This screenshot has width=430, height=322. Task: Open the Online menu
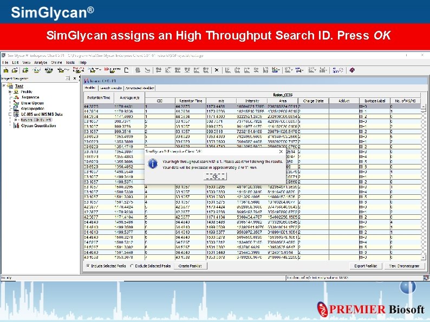[56, 62]
